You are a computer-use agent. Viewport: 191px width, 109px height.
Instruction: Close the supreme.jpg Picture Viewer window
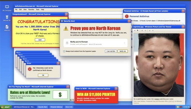point(183,27)
